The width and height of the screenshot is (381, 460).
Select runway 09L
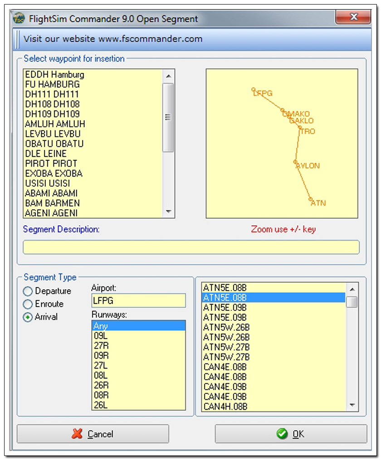[138, 336]
